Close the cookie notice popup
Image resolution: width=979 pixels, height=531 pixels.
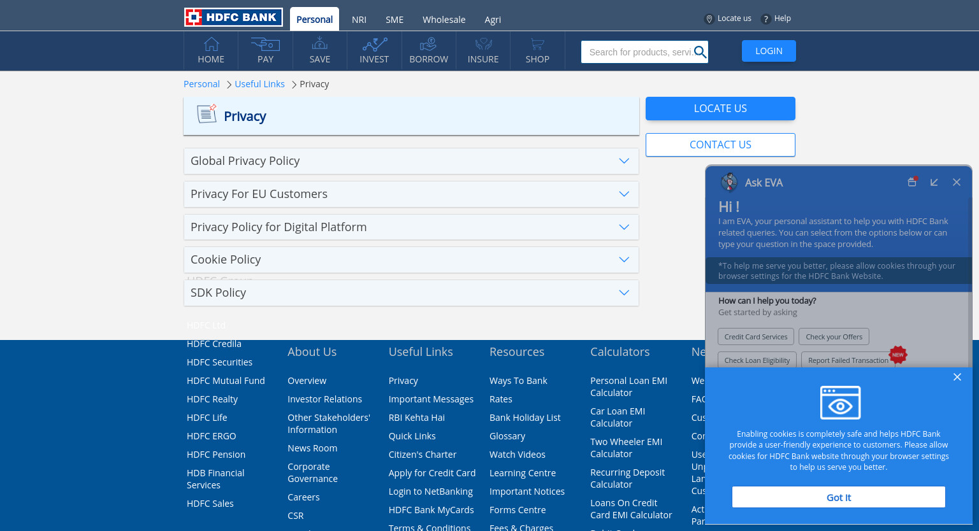coord(957,377)
